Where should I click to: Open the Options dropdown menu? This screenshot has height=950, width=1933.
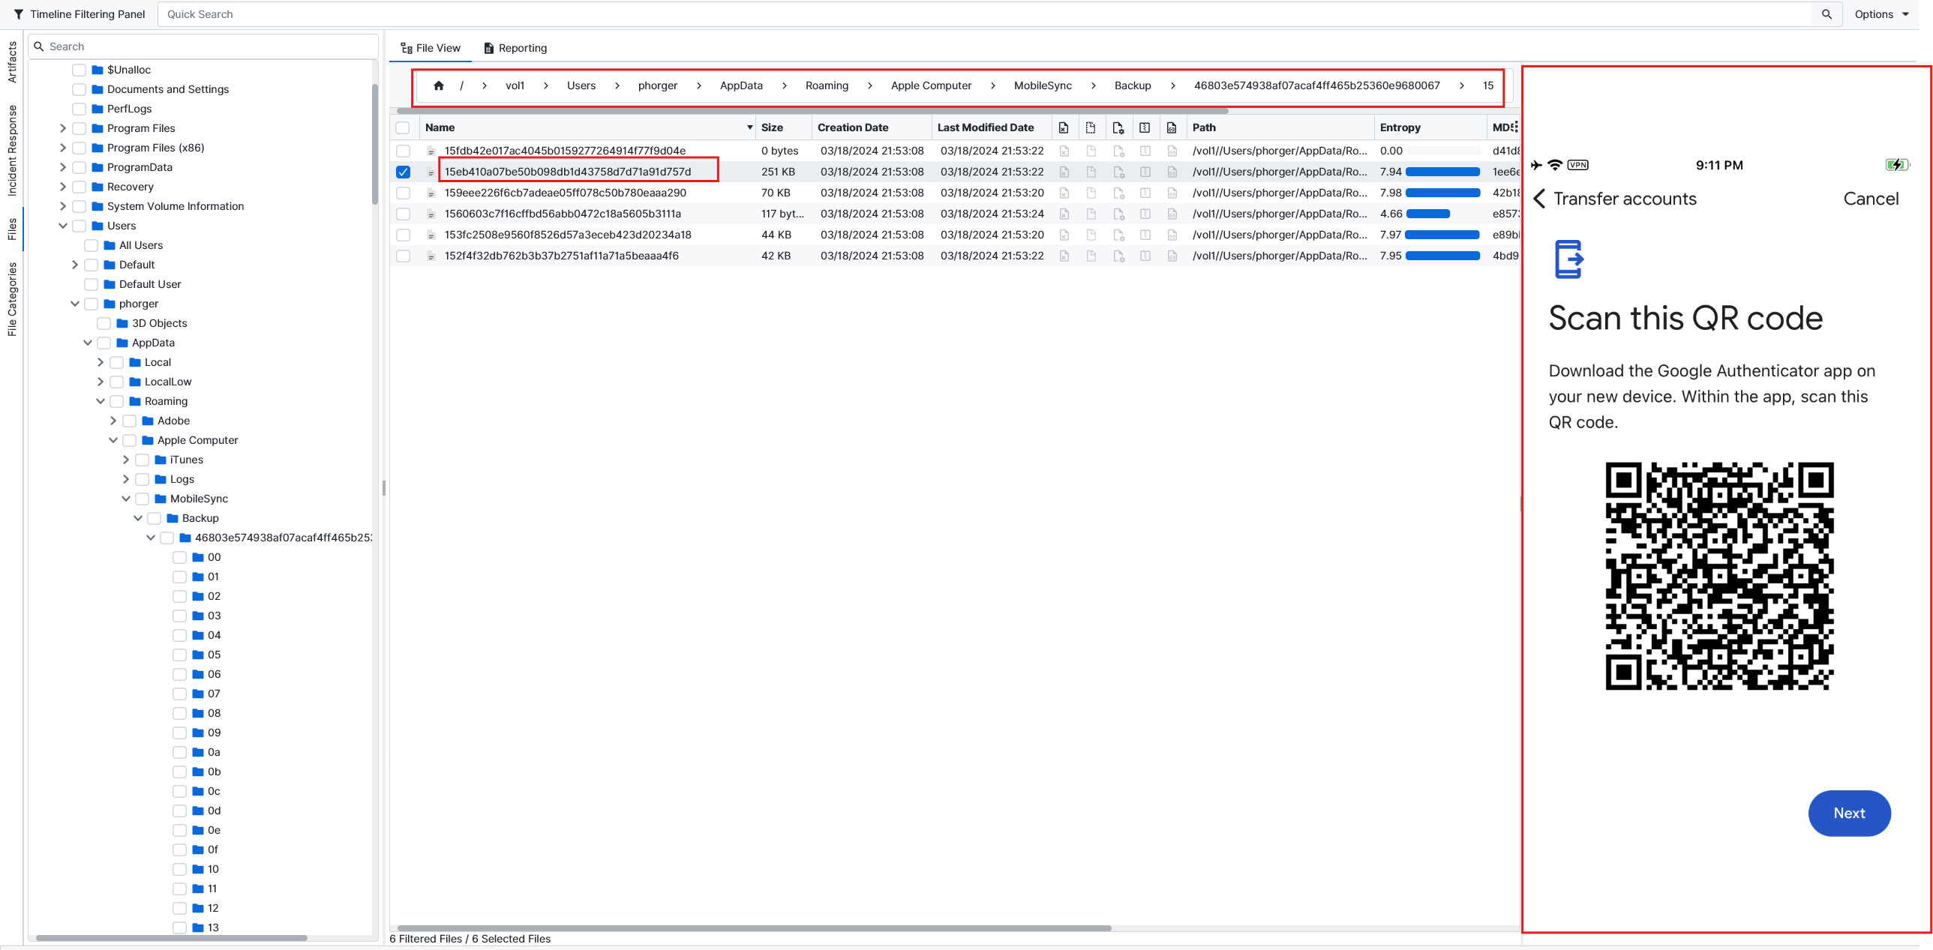click(x=1881, y=14)
